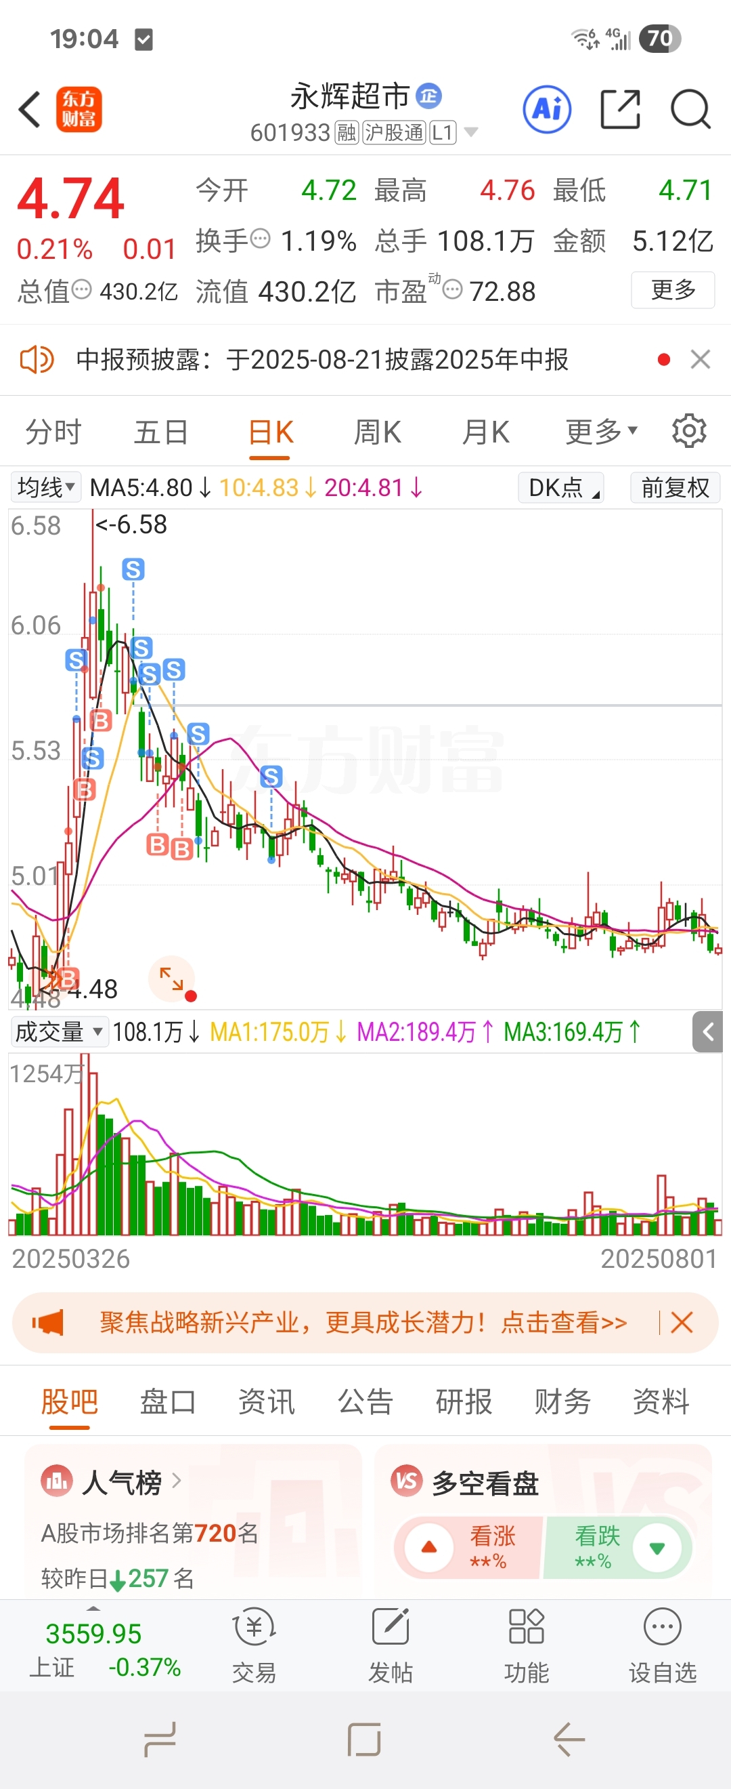Tap the volume bar chart area

coord(365,1144)
